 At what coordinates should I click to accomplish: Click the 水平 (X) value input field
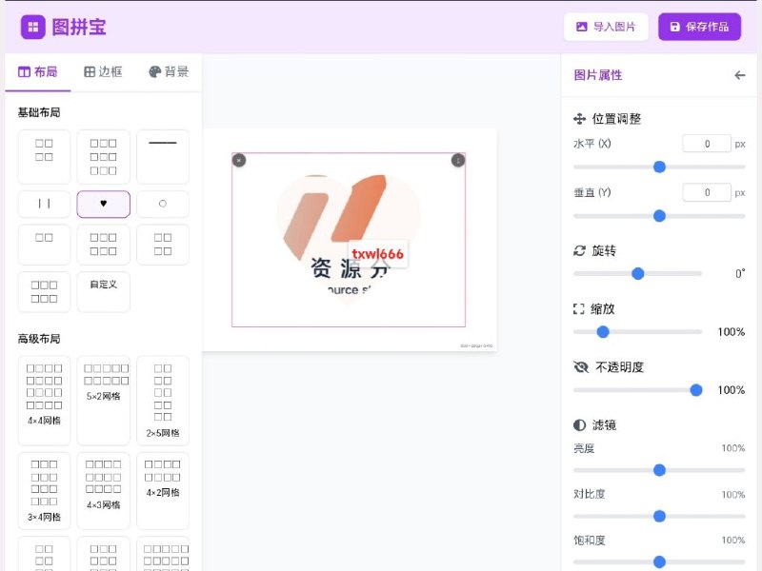pos(707,144)
